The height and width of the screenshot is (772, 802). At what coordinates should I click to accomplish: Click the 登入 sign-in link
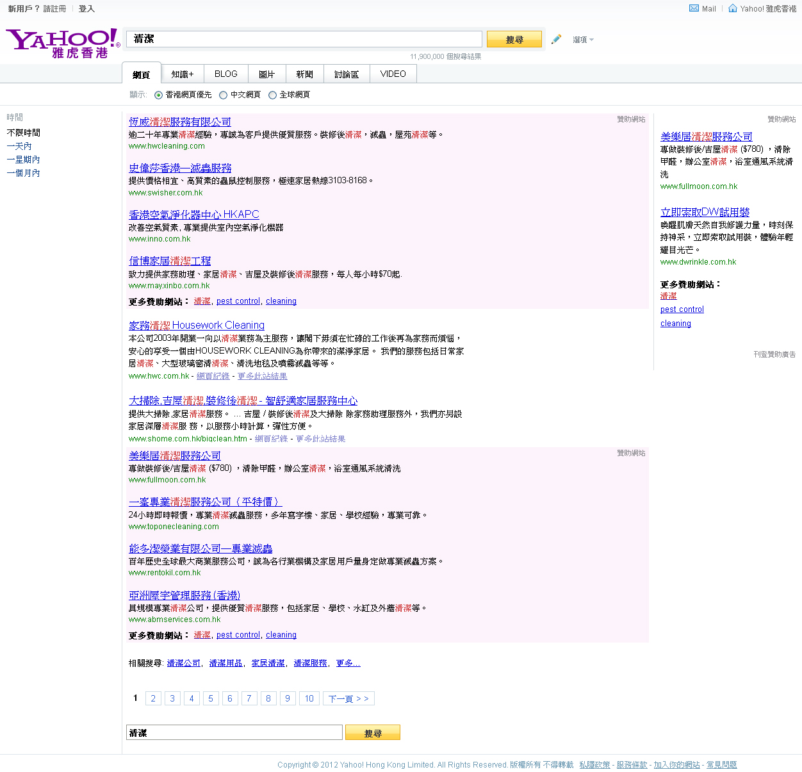pos(86,9)
